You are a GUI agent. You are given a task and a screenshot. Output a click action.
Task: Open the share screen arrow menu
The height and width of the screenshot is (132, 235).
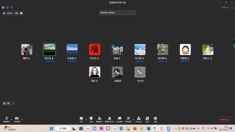tap(86, 119)
